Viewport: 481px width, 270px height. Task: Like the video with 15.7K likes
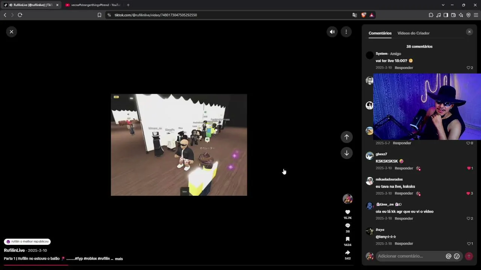click(x=348, y=212)
